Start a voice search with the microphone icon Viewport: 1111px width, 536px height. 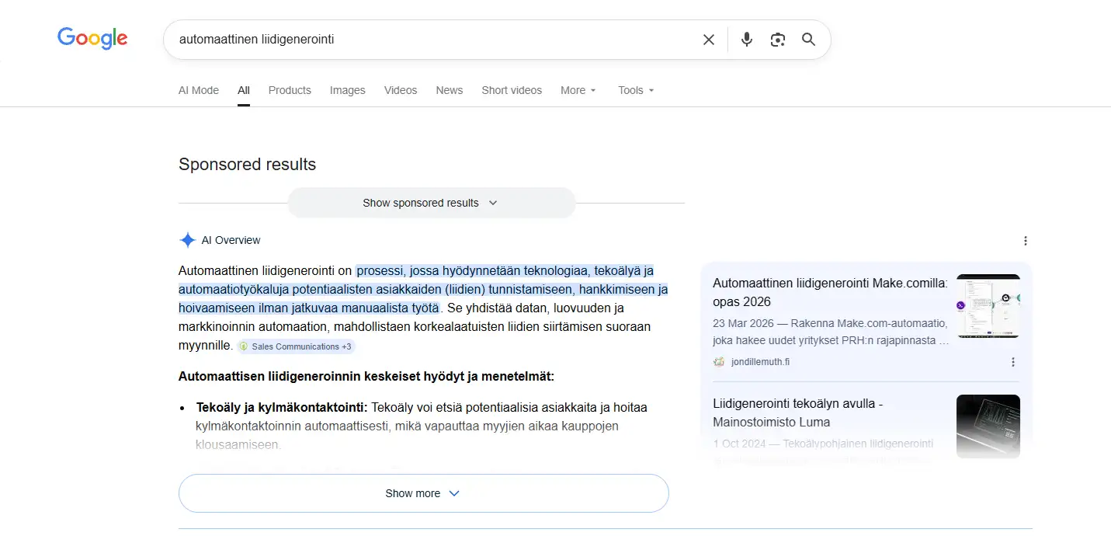click(746, 39)
